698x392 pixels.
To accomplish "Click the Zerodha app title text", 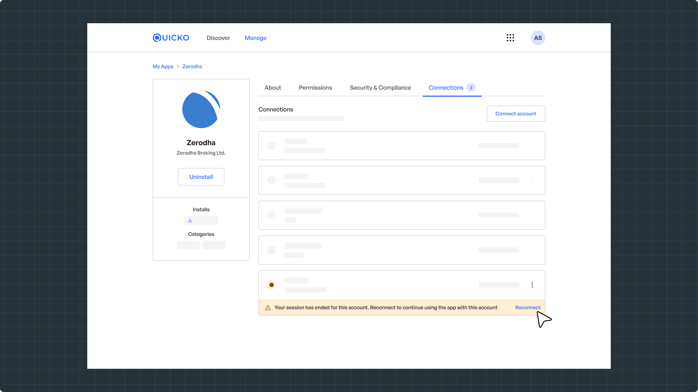I will pos(201,143).
